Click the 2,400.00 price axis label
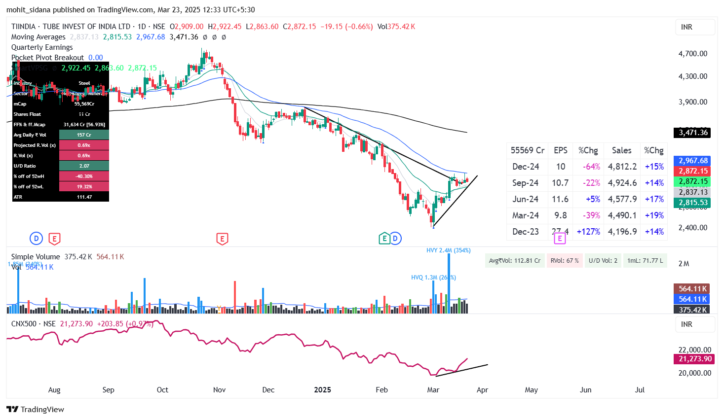 point(693,228)
